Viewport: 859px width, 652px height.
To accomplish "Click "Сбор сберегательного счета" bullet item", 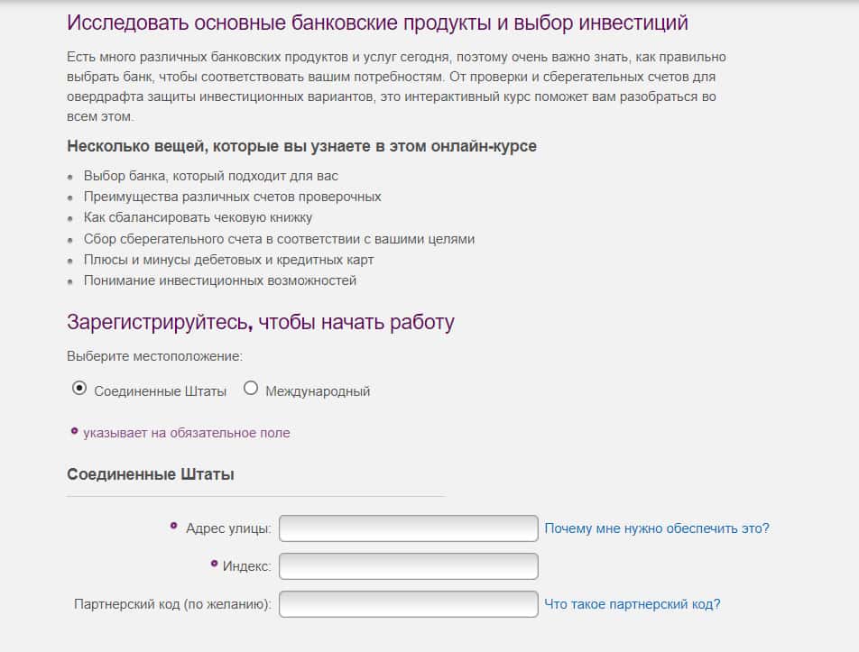I will [x=279, y=239].
